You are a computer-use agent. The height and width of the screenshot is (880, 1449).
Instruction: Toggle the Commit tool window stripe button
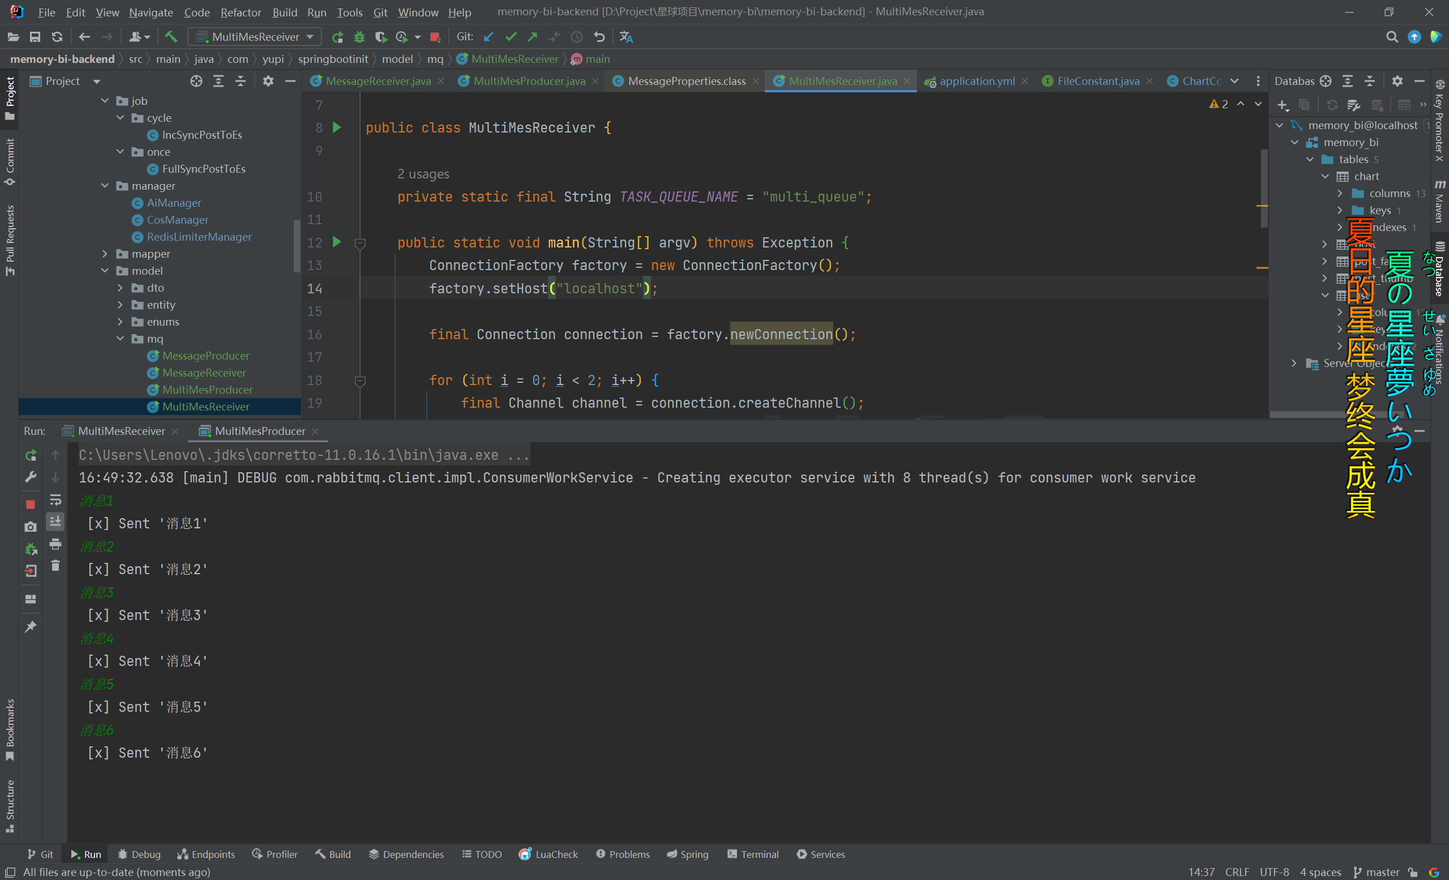tap(10, 162)
